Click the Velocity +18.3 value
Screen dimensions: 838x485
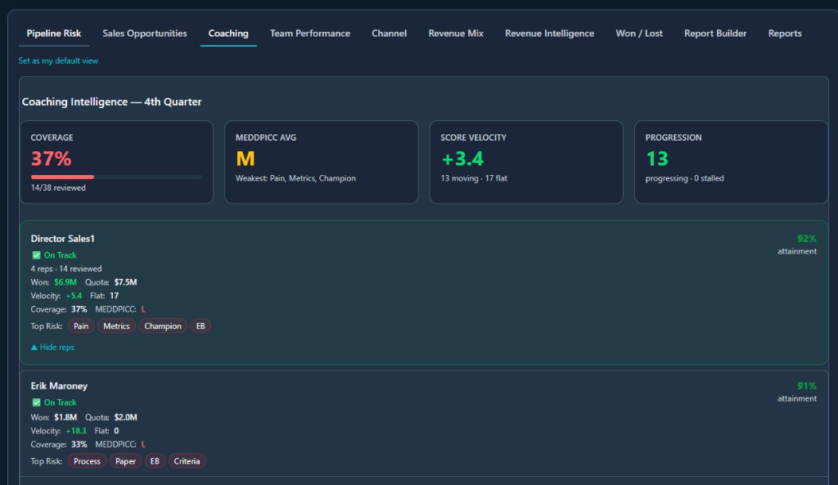click(x=76, y=430)
